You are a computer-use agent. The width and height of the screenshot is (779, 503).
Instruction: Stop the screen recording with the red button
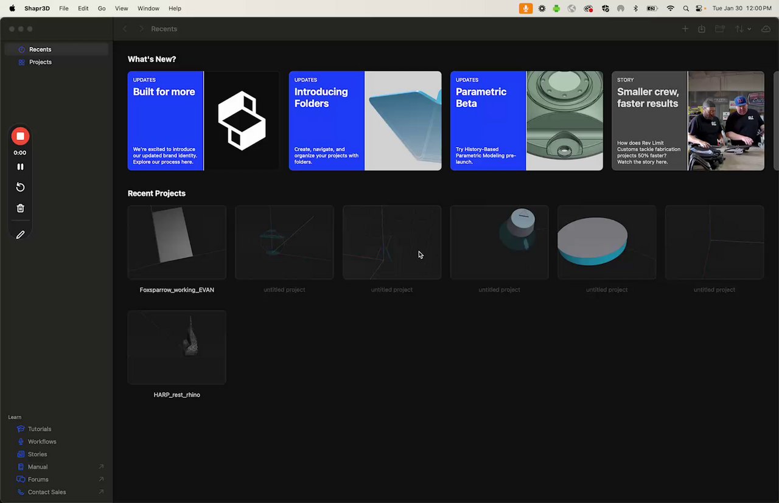[x=20, y=136]
